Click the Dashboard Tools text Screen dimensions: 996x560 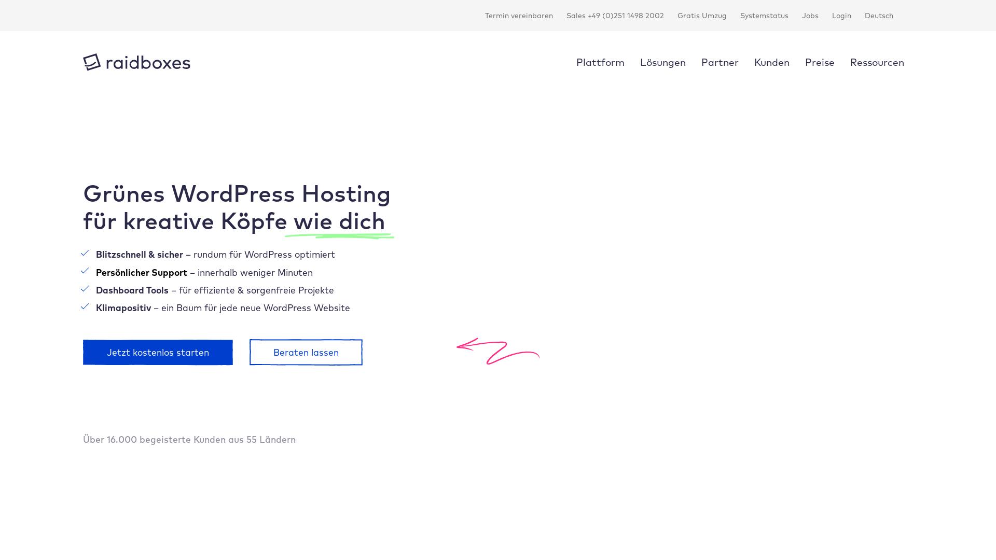pos(132,290)
